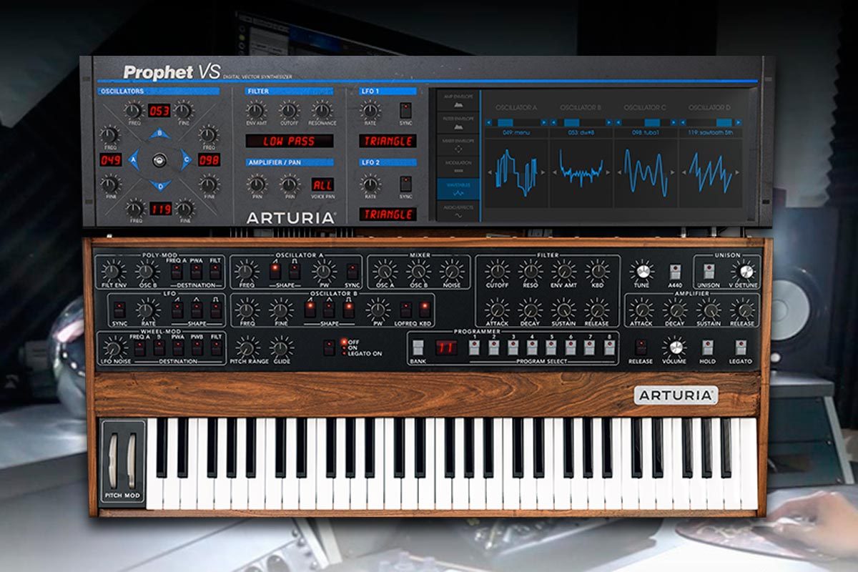Toggle Prophet 5 LFO Sync switch

(120, 310)
